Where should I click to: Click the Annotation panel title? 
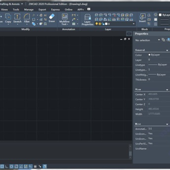pos(68,29)
